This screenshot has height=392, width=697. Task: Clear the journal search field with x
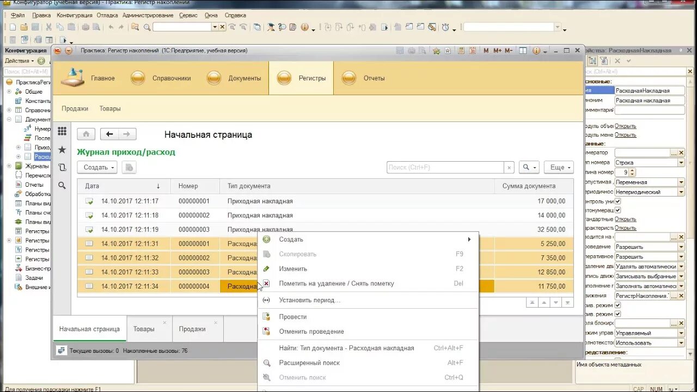click(x=509, y=167)
